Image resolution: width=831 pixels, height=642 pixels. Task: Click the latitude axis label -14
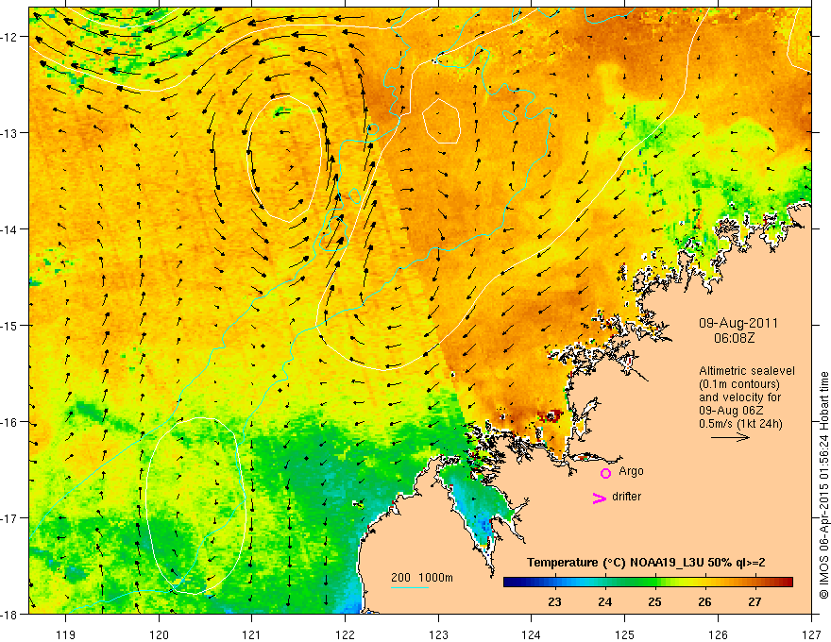pyautogui.click(x=11, y=228)
